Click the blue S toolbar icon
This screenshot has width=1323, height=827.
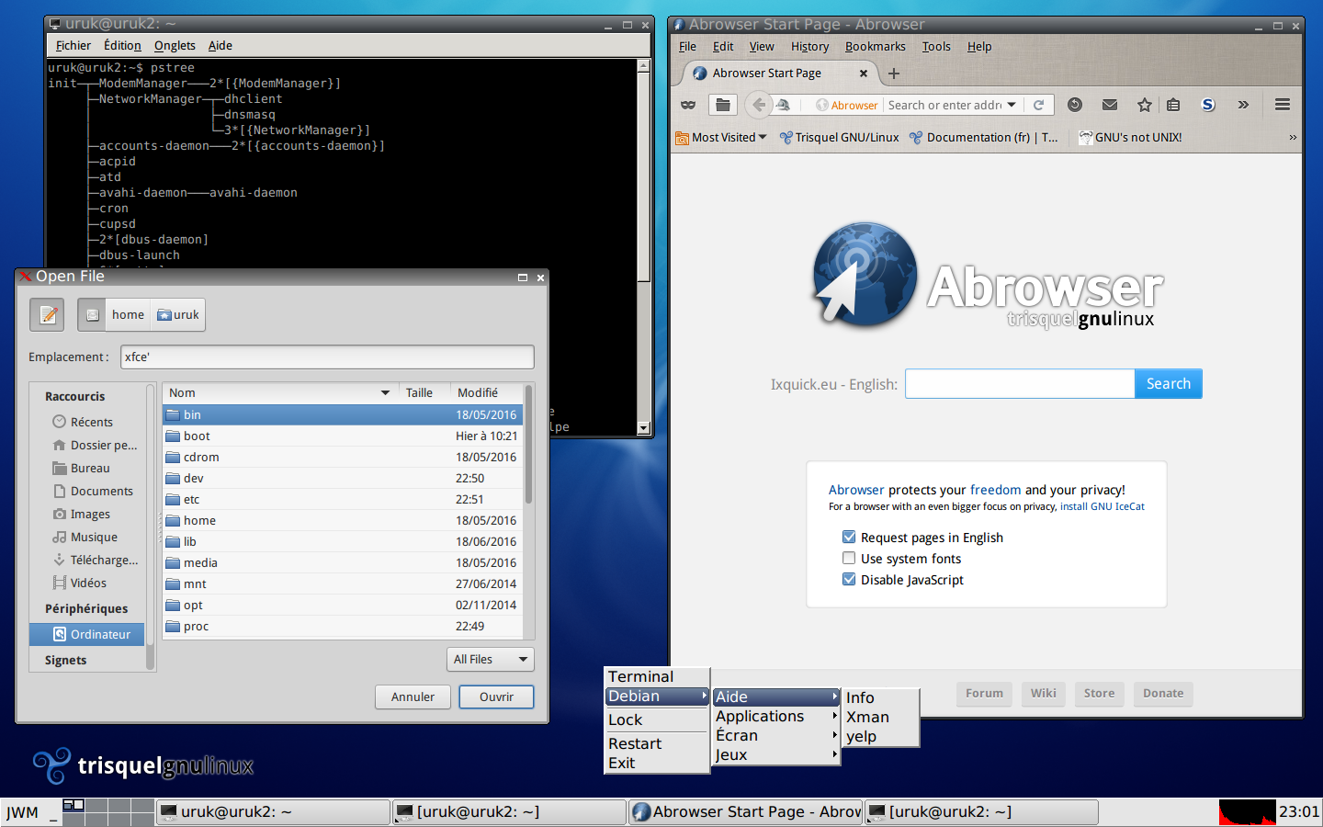click(x=1208, y=105)
